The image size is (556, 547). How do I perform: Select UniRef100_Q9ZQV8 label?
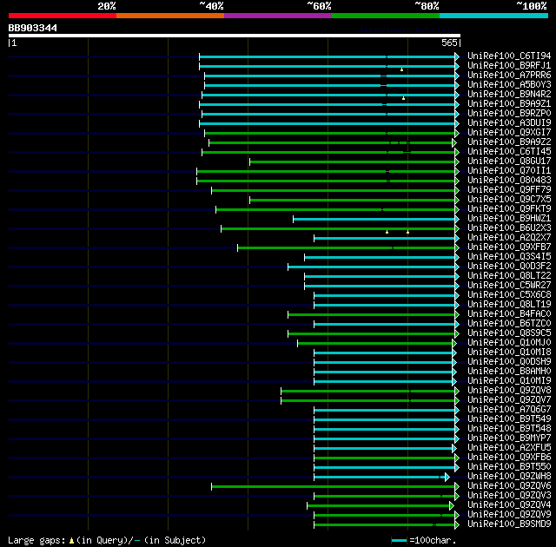point(509,391)
